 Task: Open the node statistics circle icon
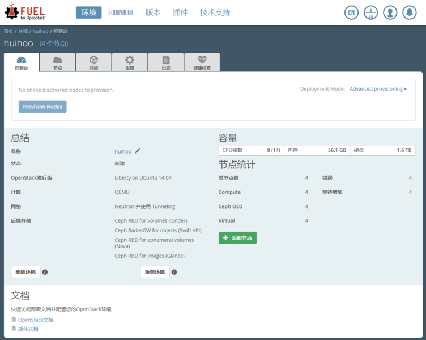[x=371, y=12]
